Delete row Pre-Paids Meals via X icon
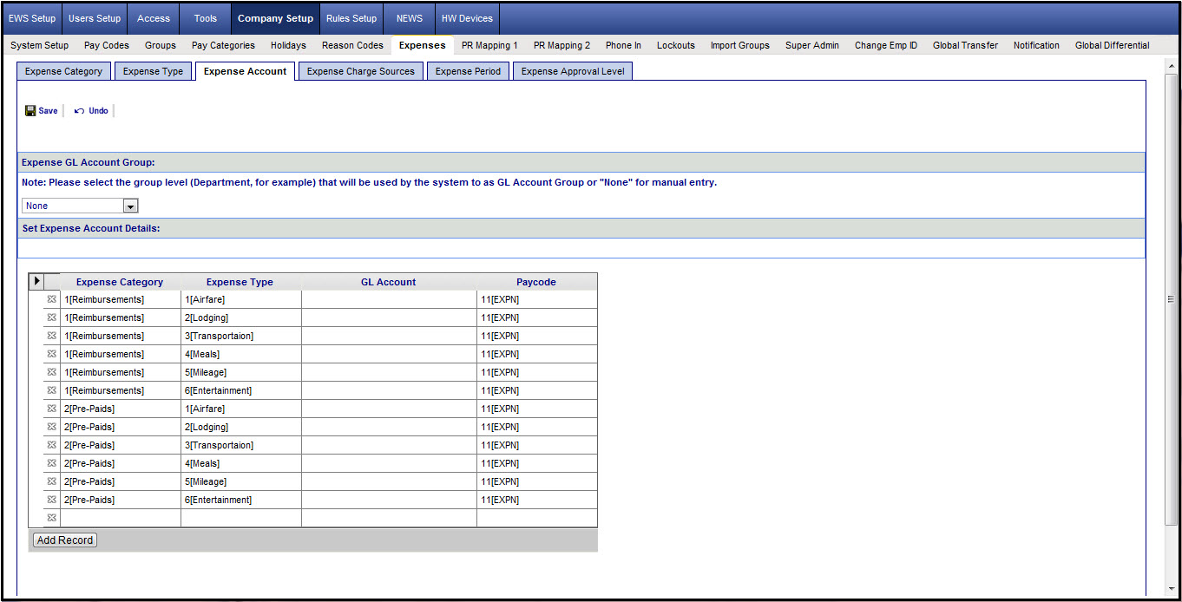The image size is (1182, 602). pos(51,463)
